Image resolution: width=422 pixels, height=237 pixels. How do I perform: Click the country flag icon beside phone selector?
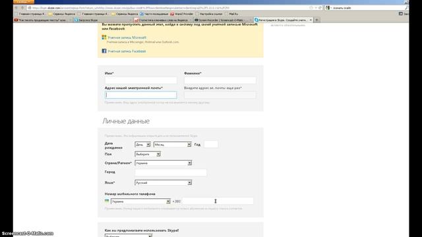[107, 201]
